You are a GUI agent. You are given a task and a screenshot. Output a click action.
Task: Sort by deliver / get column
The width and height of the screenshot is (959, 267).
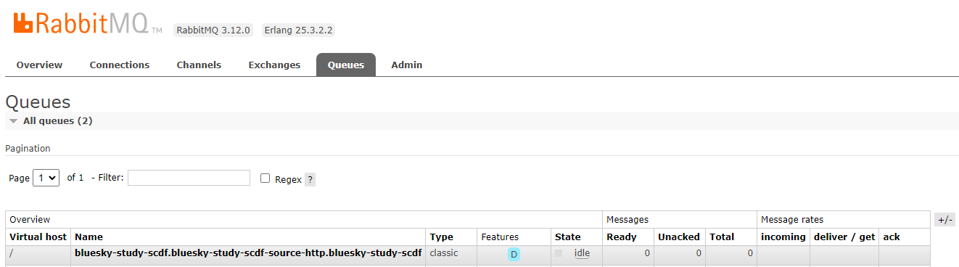pos(844,237)
